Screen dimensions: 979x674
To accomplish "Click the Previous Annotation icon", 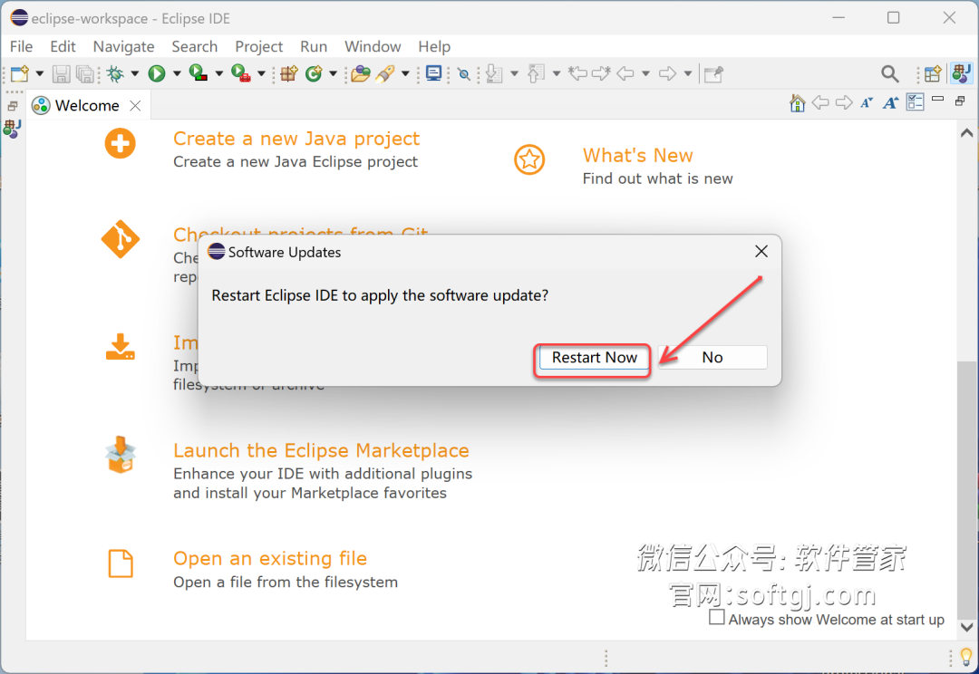I will (537, 73).
